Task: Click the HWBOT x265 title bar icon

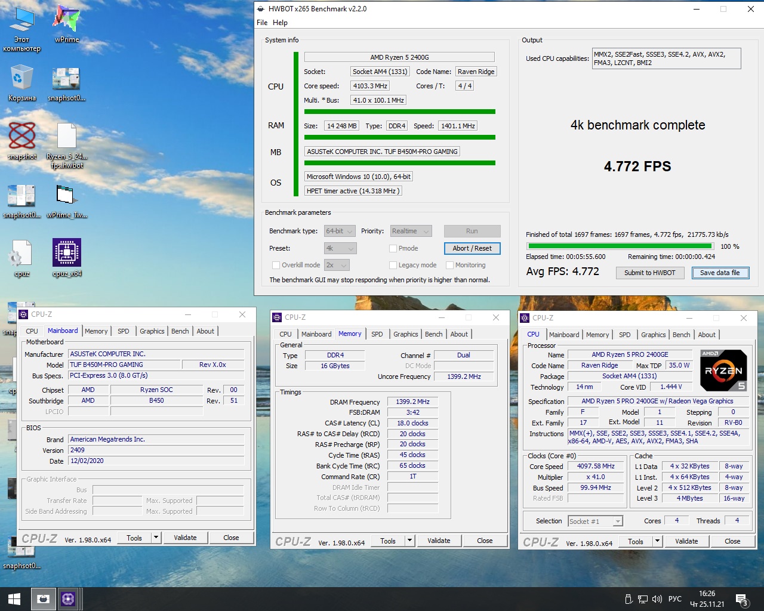Action: (x=261, y=9)
